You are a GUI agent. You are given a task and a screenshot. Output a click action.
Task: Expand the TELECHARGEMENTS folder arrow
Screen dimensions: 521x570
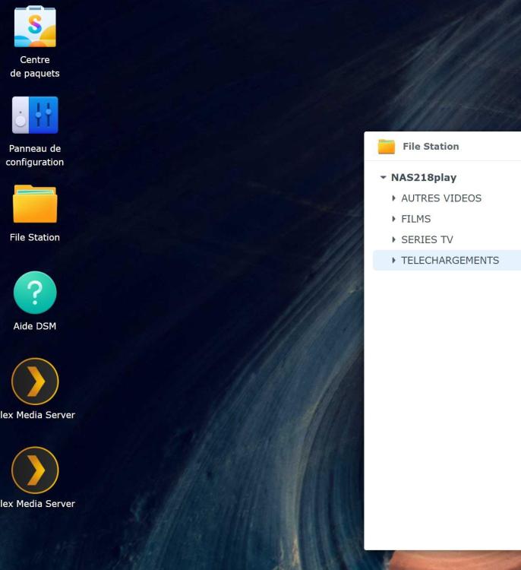[x=393, y=260]
